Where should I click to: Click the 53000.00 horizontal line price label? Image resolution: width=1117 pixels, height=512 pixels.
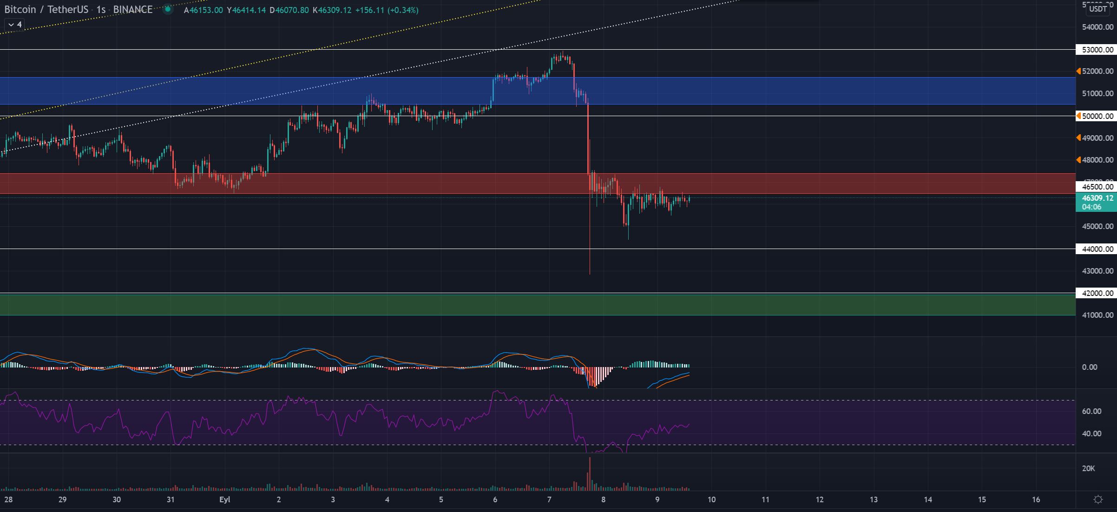tap(1097, 50)
